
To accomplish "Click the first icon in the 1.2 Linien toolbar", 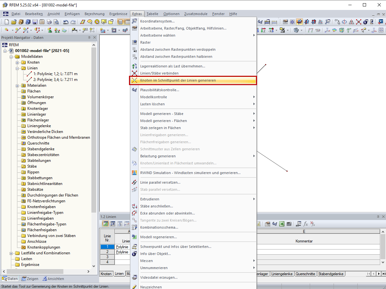I will [105, 224].
